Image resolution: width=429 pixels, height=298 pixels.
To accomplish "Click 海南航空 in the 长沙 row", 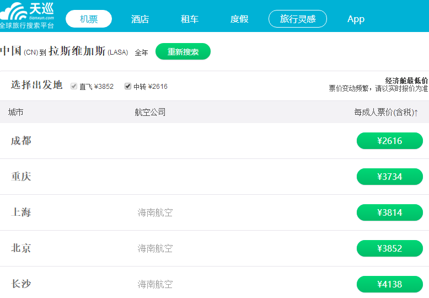I will (x=155, y=284).
